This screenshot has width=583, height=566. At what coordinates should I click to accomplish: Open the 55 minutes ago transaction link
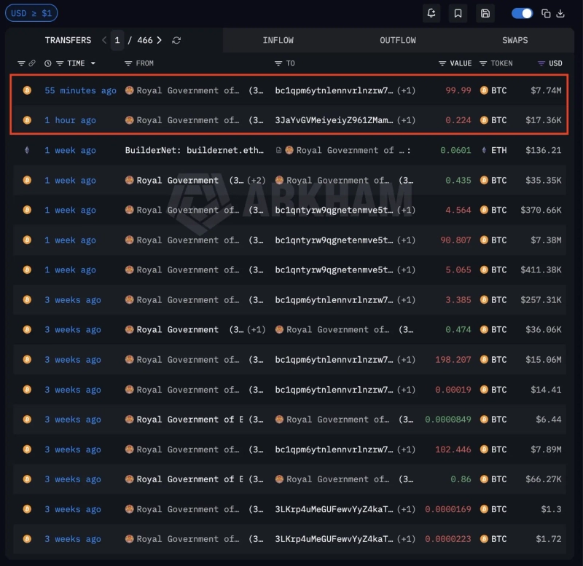80,90
